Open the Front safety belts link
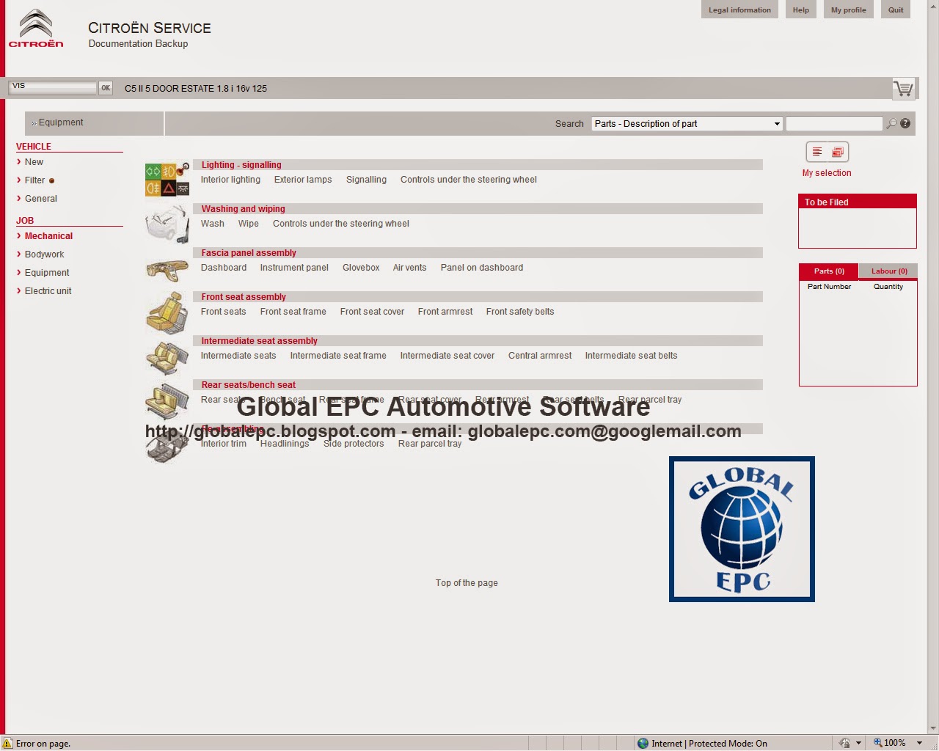The height and width of the screenshot is (751, 939). tap(520, 312)
